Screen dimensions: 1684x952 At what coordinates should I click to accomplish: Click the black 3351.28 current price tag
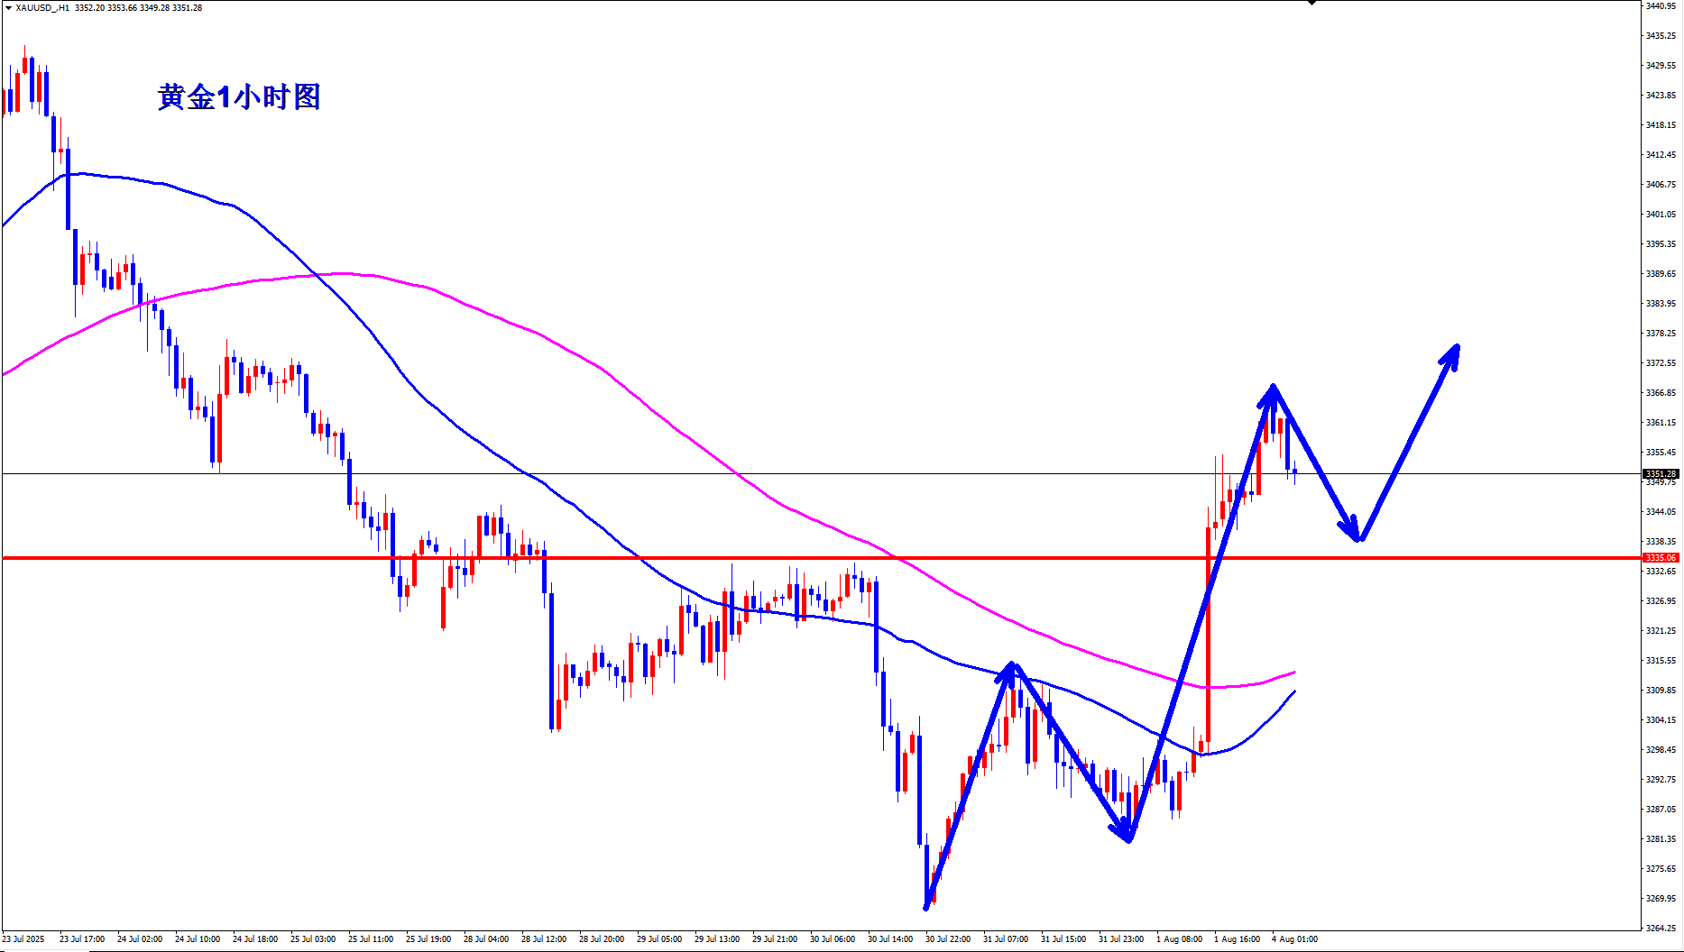pos(1661,473)
